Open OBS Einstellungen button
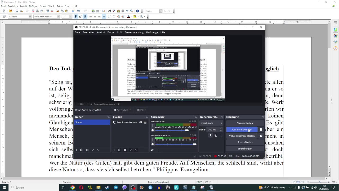339x191 pixels. coord(245,149)
